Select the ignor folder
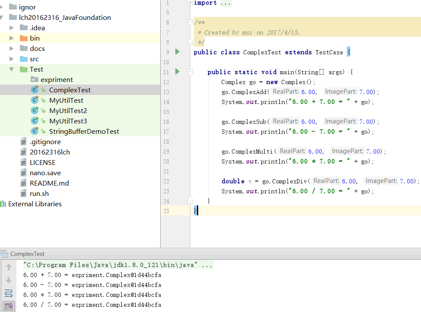This screenshot has width=421, height=312. (x=27, y=7)
